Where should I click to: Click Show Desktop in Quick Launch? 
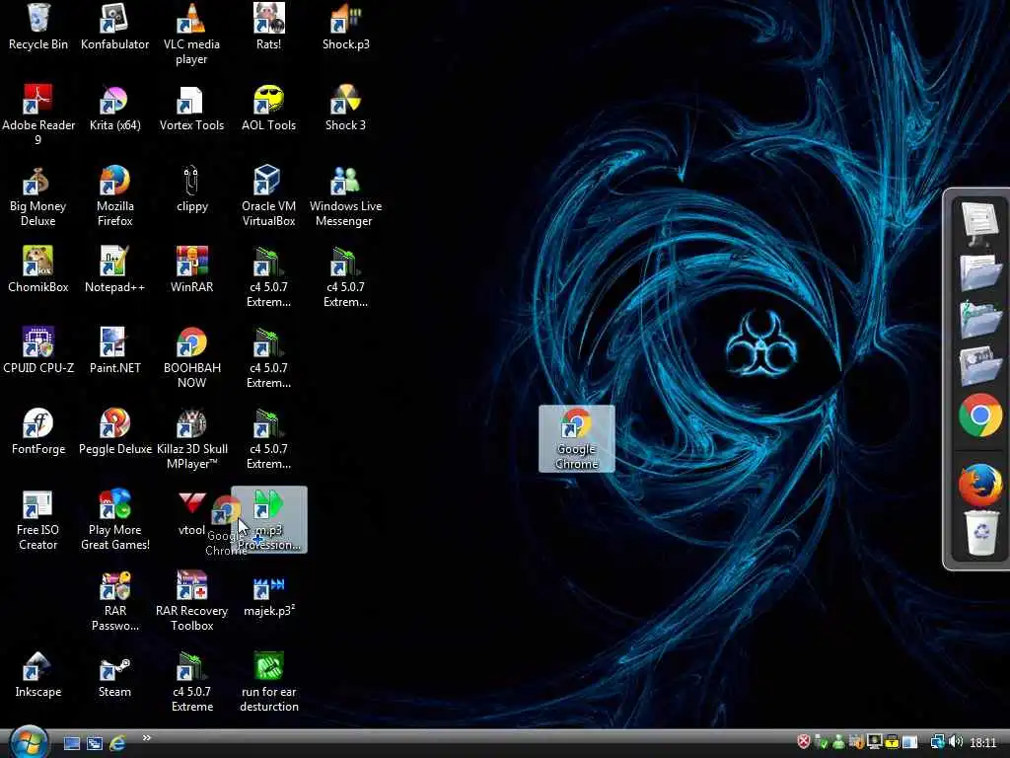pos(71,743)
